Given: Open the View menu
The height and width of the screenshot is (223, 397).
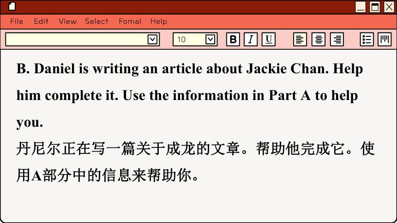Looking at the screenshot, I should (x=67, y=21).
